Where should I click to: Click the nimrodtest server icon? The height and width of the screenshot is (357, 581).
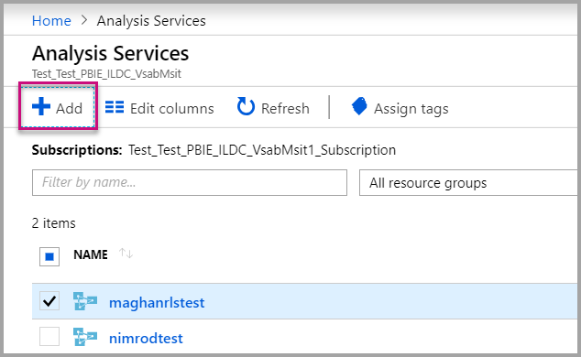[x=85, y=337]
